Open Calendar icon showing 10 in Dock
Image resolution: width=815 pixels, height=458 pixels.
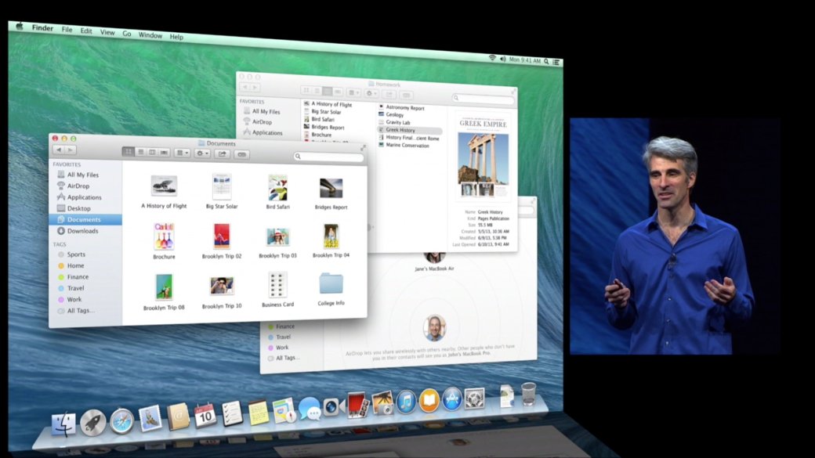click(x=205, y=415)
